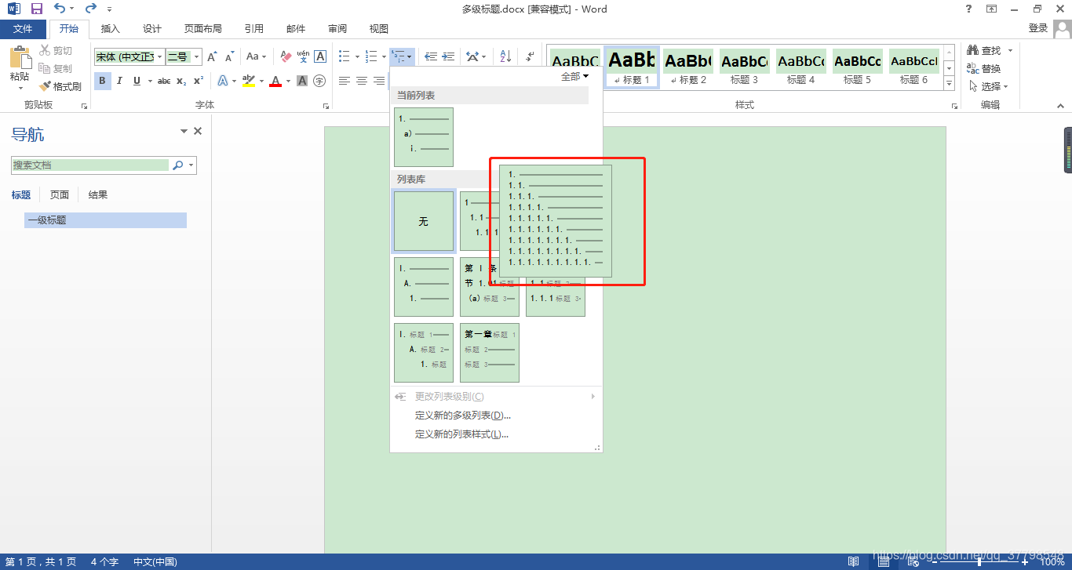1072x570 pixels.
Task: Click the 搜索文档 search input field
Action: tap(91, 165)
